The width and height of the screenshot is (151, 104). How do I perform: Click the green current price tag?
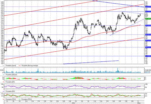(x=148, y=19)
